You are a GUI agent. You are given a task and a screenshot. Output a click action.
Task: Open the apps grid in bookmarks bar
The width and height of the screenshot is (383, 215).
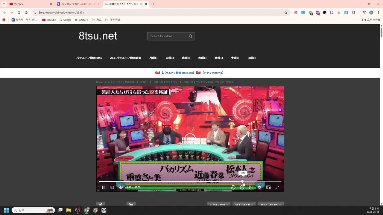[4, 20]
